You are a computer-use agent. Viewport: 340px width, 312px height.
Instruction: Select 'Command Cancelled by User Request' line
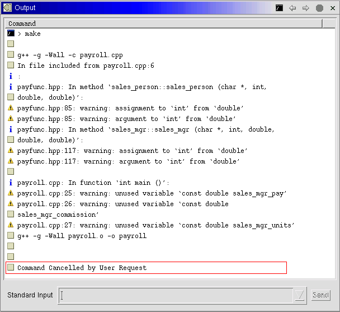point(82,268)
